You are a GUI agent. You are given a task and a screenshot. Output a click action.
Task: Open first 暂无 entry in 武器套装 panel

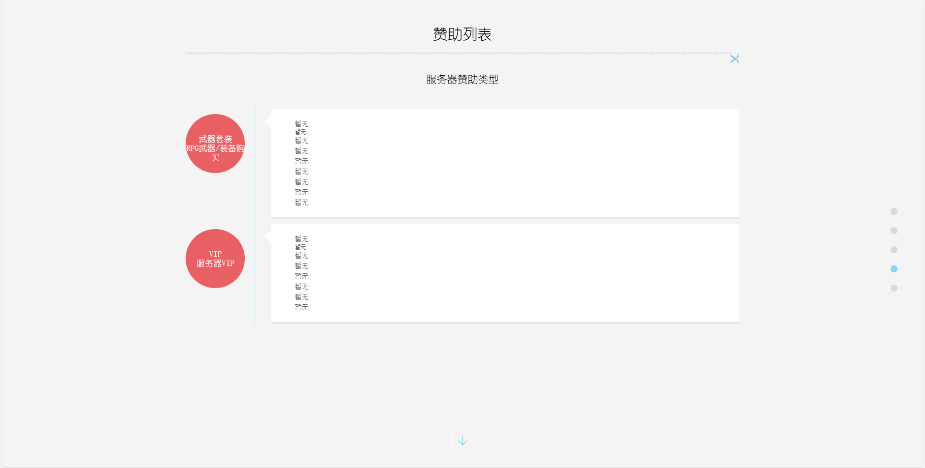tap(301, 124)
